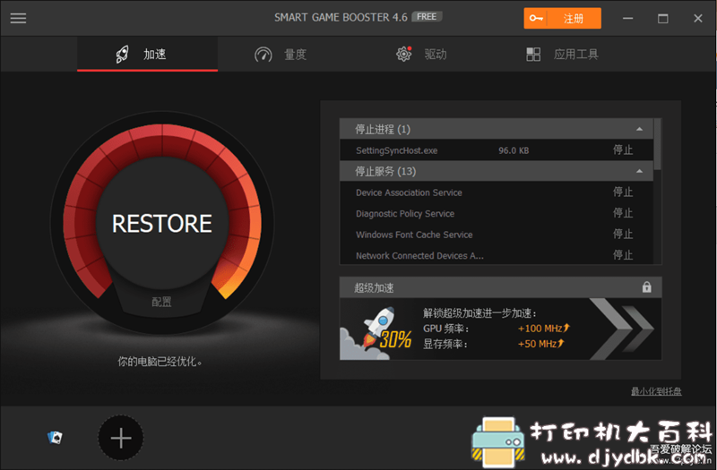Click the 最小化到托盘 link
The height and width of the screenshot is (470, 717).
pos(656,391)
